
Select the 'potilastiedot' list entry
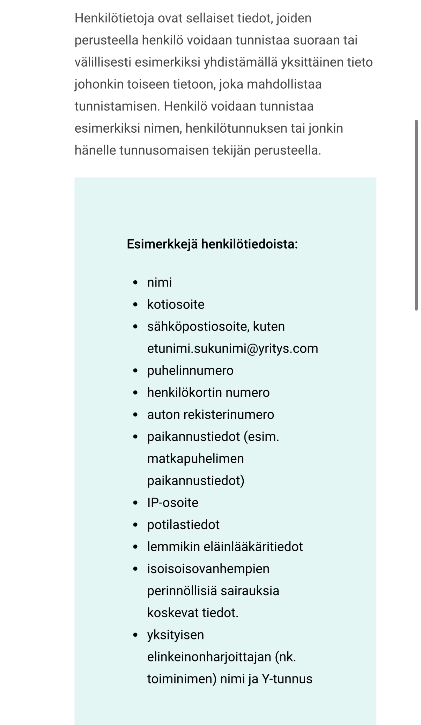click(183, 525)
